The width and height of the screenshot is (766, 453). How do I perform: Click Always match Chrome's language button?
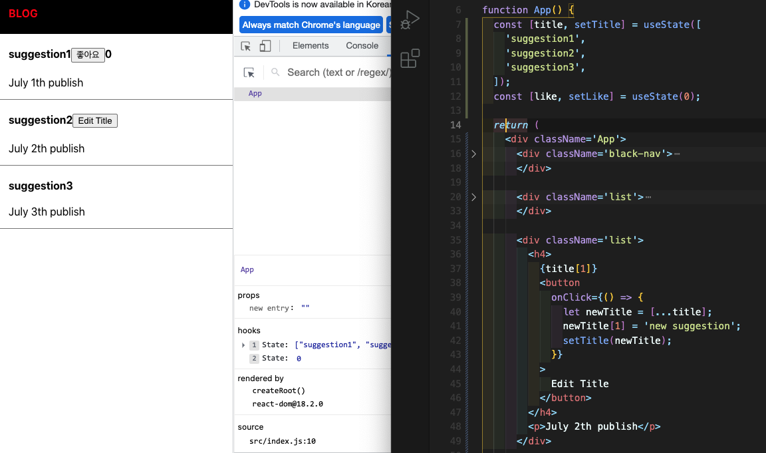(x=311, y=25)
